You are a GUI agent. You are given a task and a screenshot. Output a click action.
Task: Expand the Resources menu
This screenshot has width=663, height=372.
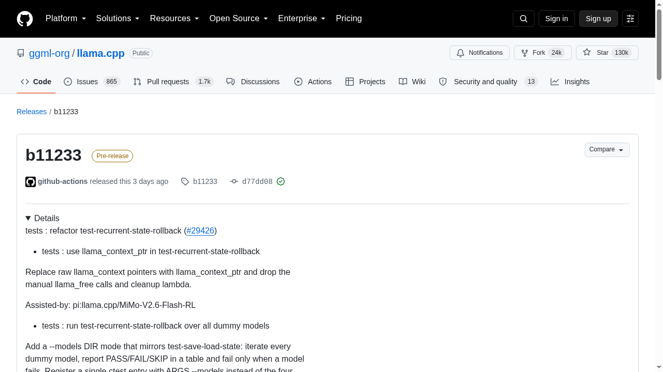coord(175,19)
